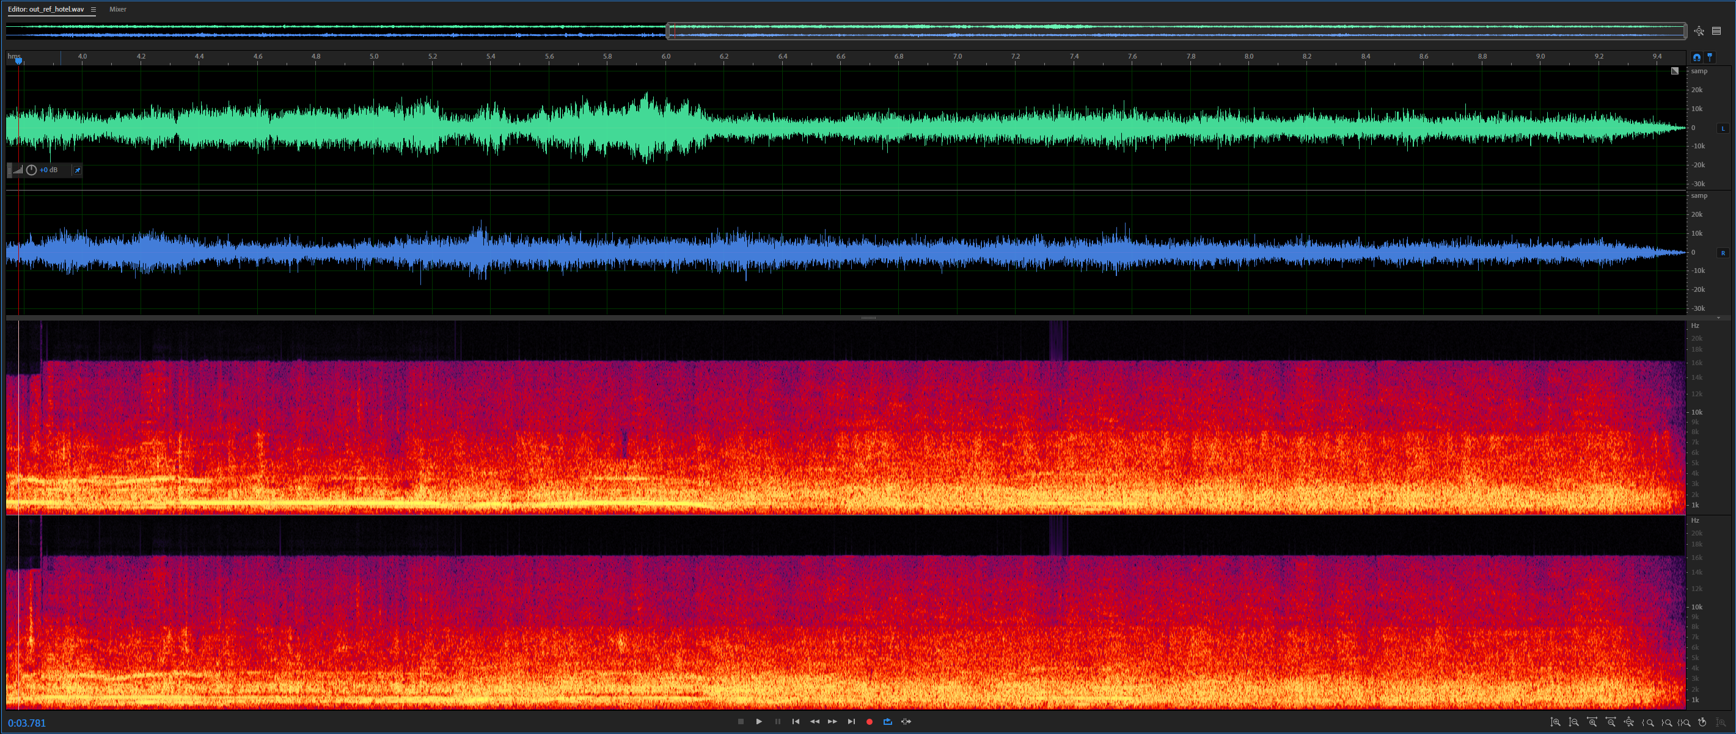
Task: Click the Fast Forward button
Action: click(x=833, y=721)
